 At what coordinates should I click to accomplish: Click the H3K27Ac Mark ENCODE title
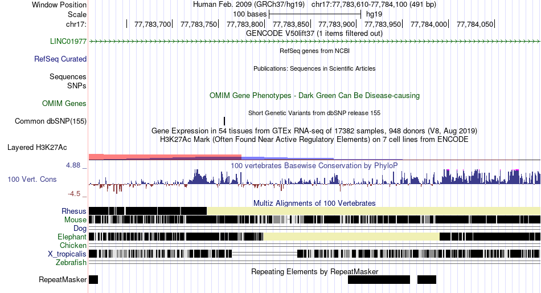314,140
